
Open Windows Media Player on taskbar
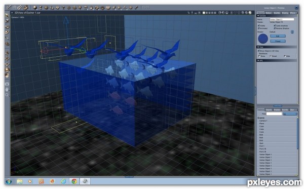point(30,181)
